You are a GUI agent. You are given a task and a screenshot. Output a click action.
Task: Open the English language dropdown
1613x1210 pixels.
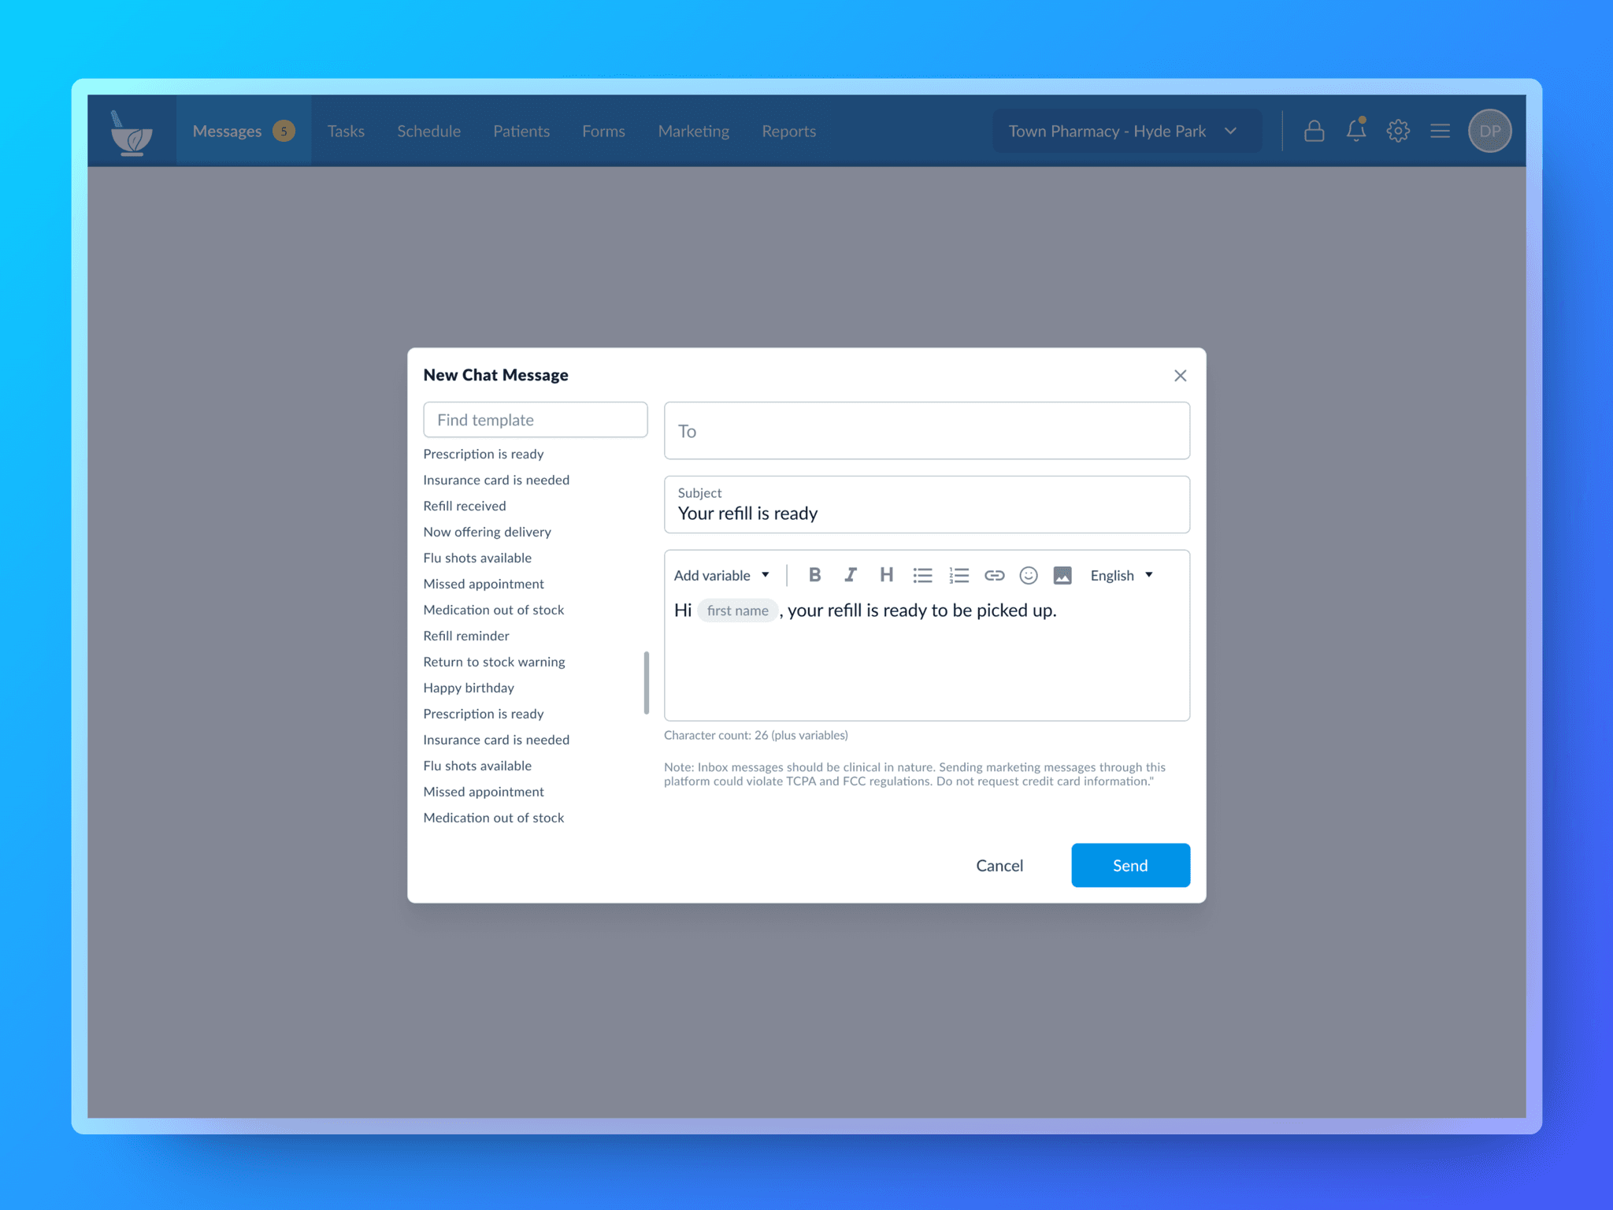point(1122,576)
